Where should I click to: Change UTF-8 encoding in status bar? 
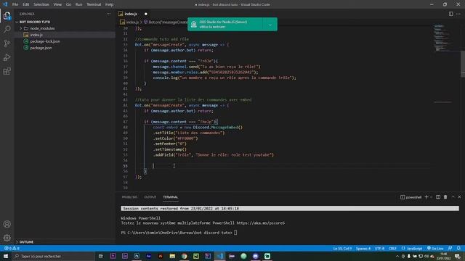click(379, 248)
